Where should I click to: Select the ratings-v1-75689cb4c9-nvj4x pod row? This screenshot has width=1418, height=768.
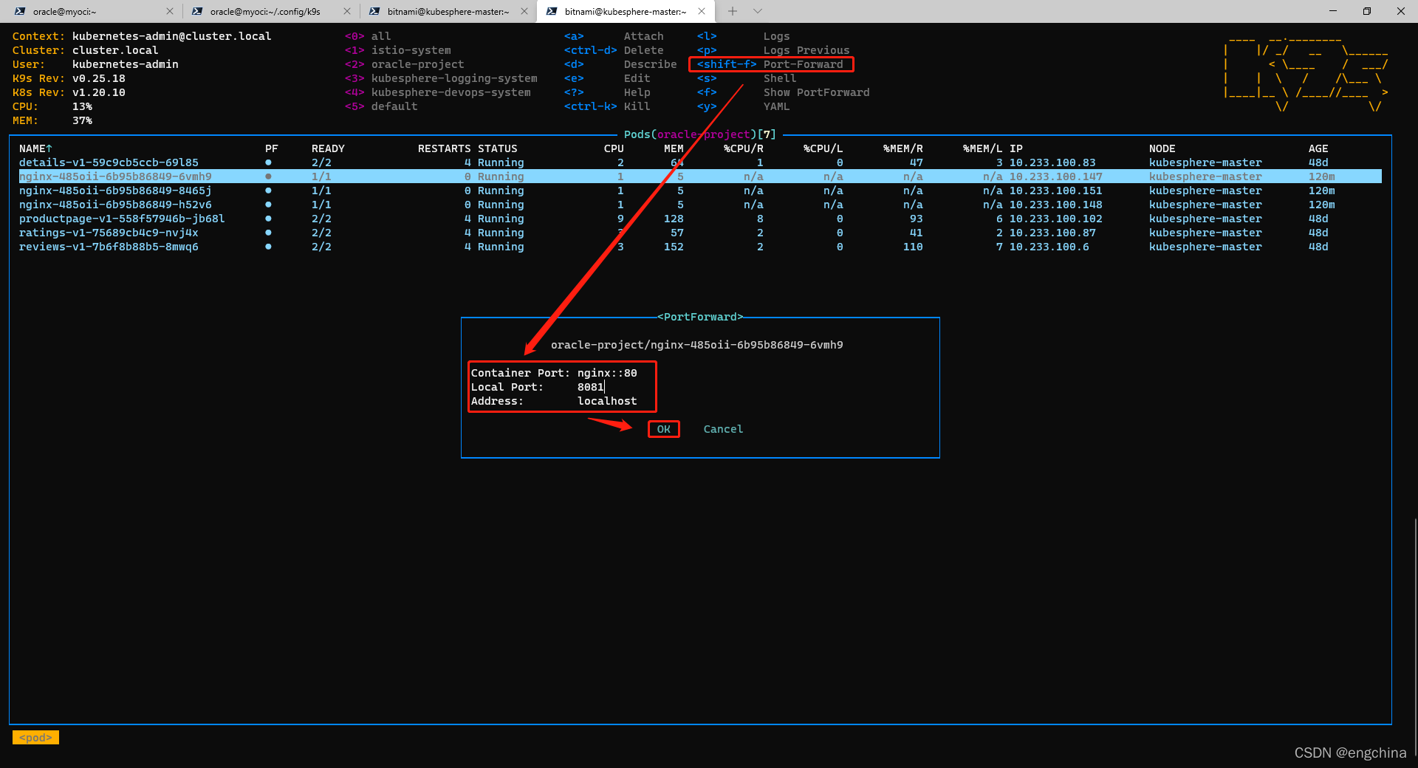click(700, 233)
